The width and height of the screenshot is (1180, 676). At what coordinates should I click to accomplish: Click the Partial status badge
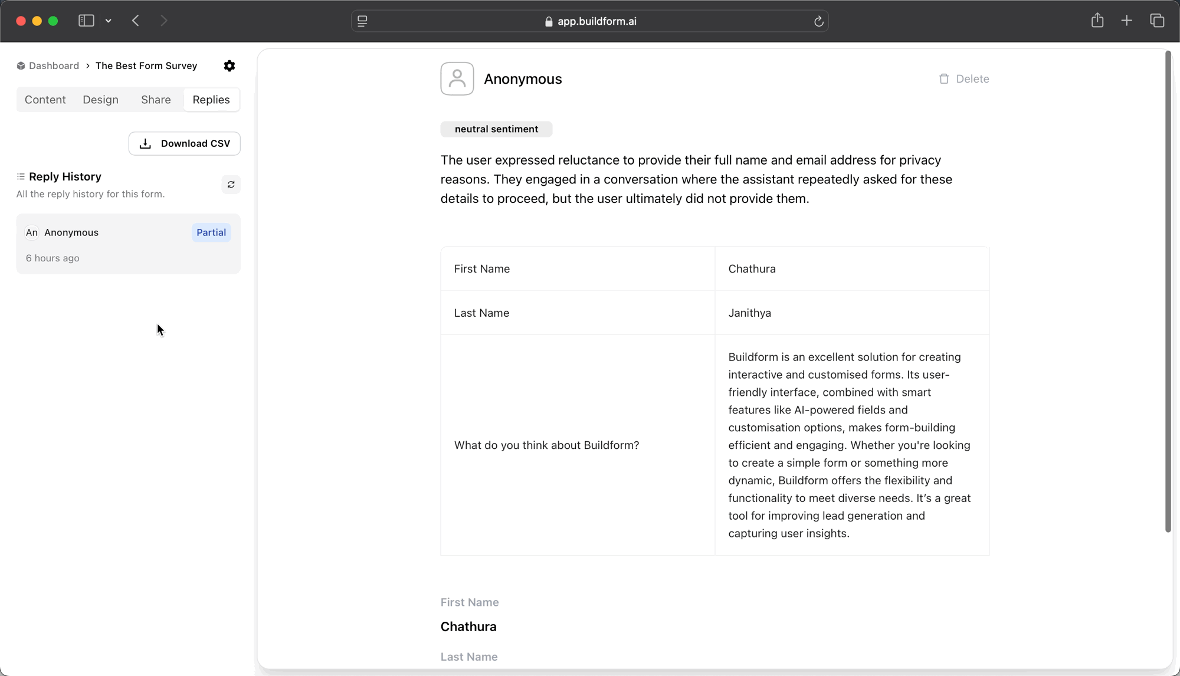point(211,232)
